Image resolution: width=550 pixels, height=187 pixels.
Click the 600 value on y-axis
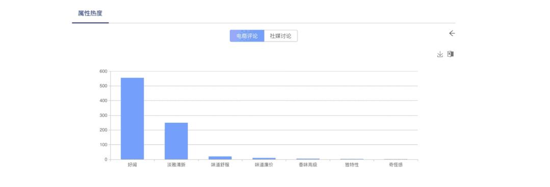click(103, 71)
